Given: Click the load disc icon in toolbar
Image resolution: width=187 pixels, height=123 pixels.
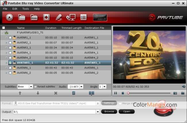Looking at the screenshot, I should (9, 18).
